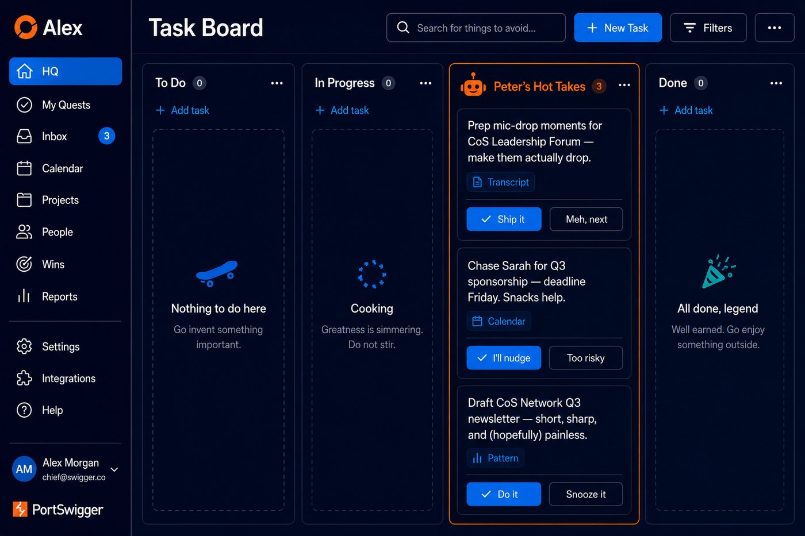Click the Hot Takes count badge 3
The height and width of the screenshot is (536, 805).
[599, 86]
